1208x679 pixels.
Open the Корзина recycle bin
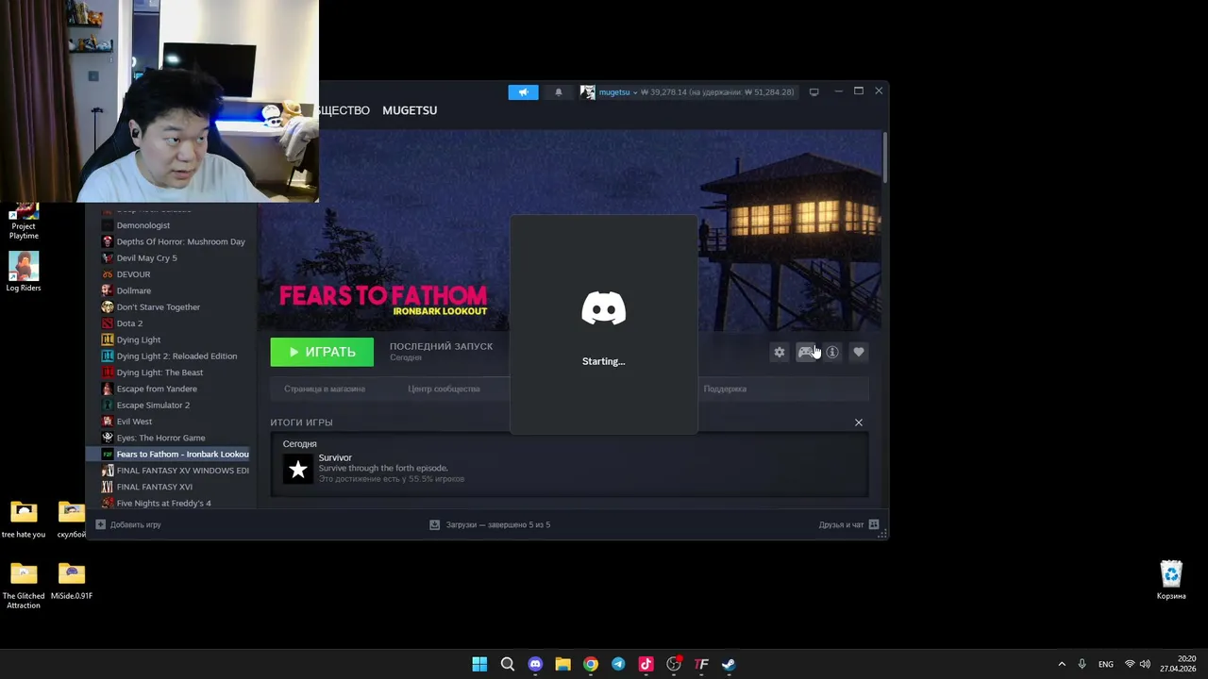coord(1171,580)
